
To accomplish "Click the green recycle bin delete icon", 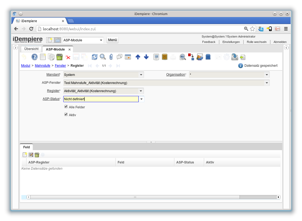I will pyautogui.click(x=59, y=57).
